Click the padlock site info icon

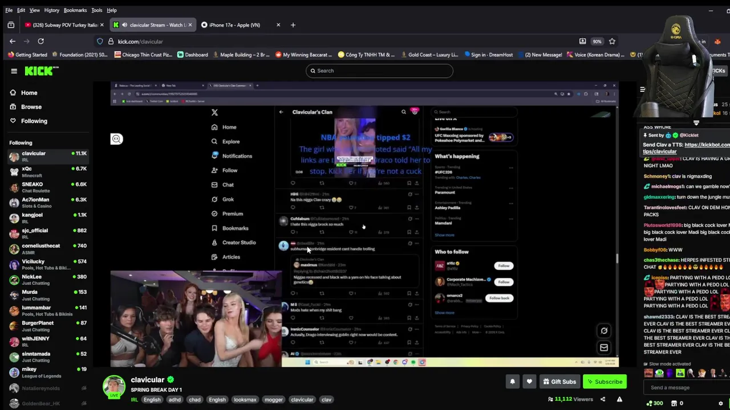point(111,42)
